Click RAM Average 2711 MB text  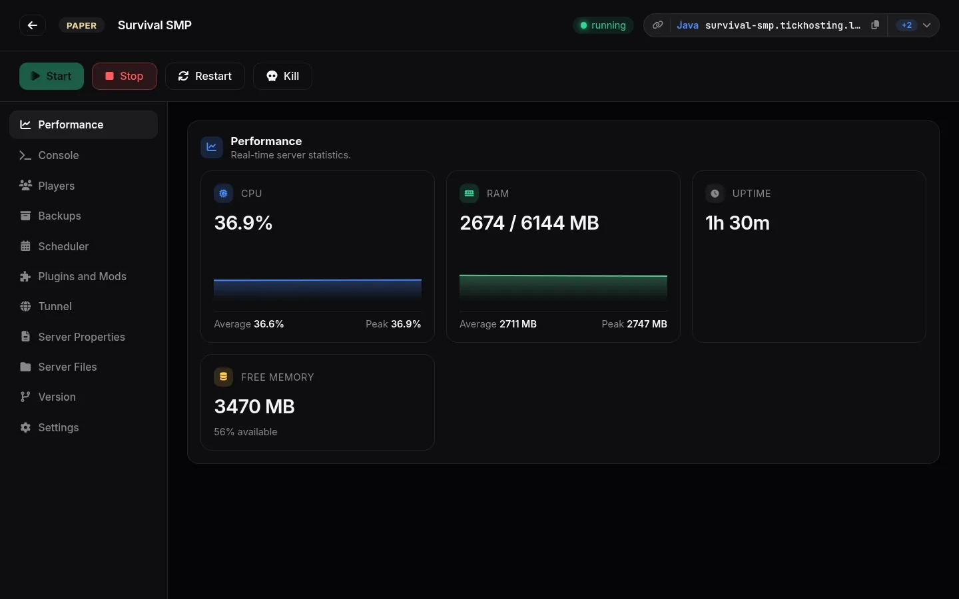point(498,324)
